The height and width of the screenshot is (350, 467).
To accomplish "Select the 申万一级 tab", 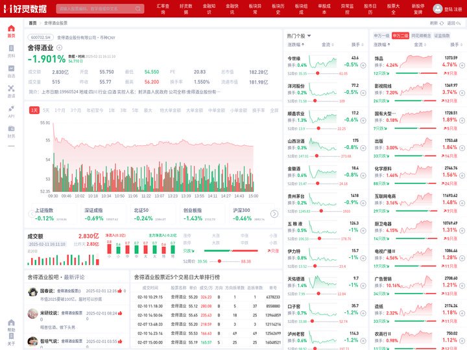I will click(381, 36).
